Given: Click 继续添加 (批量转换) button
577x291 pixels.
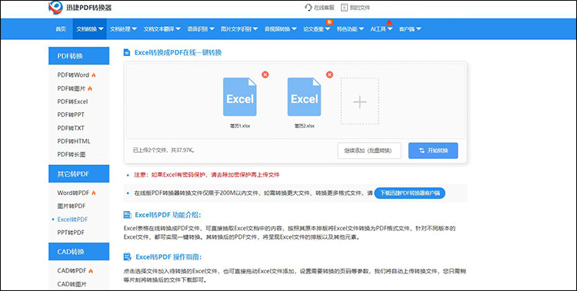Looking at the screenshot, I should point(369,150).
